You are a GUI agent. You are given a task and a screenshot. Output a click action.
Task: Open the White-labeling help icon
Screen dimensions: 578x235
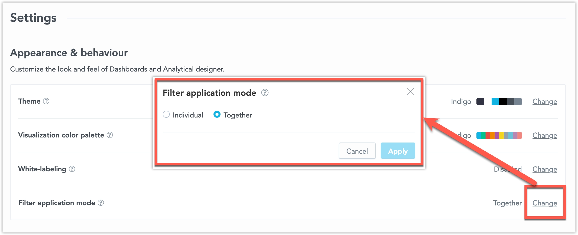tap(72, 169)
